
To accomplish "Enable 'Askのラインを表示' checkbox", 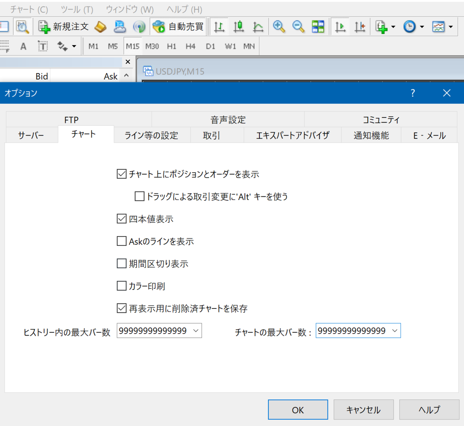I will click(x=121, y=241).
